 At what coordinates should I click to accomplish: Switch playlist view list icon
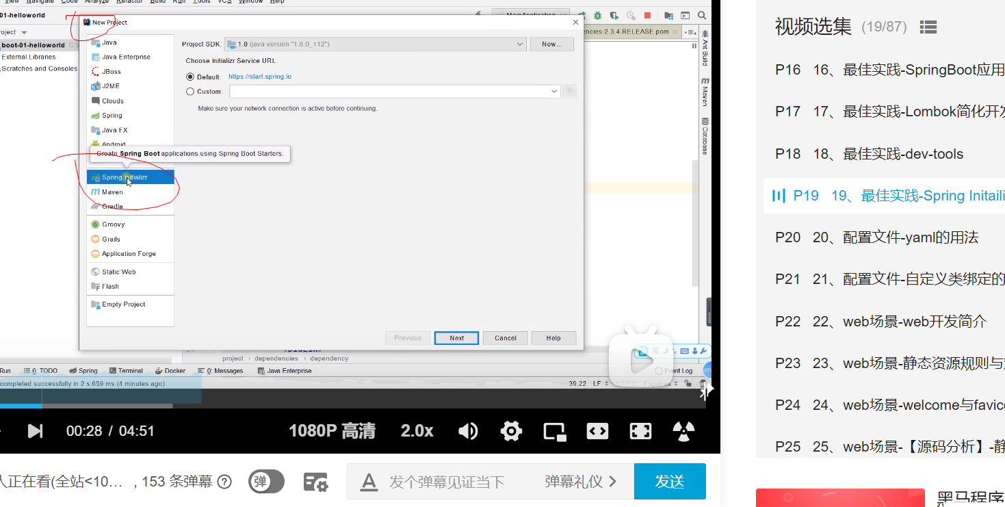(928, 27)
